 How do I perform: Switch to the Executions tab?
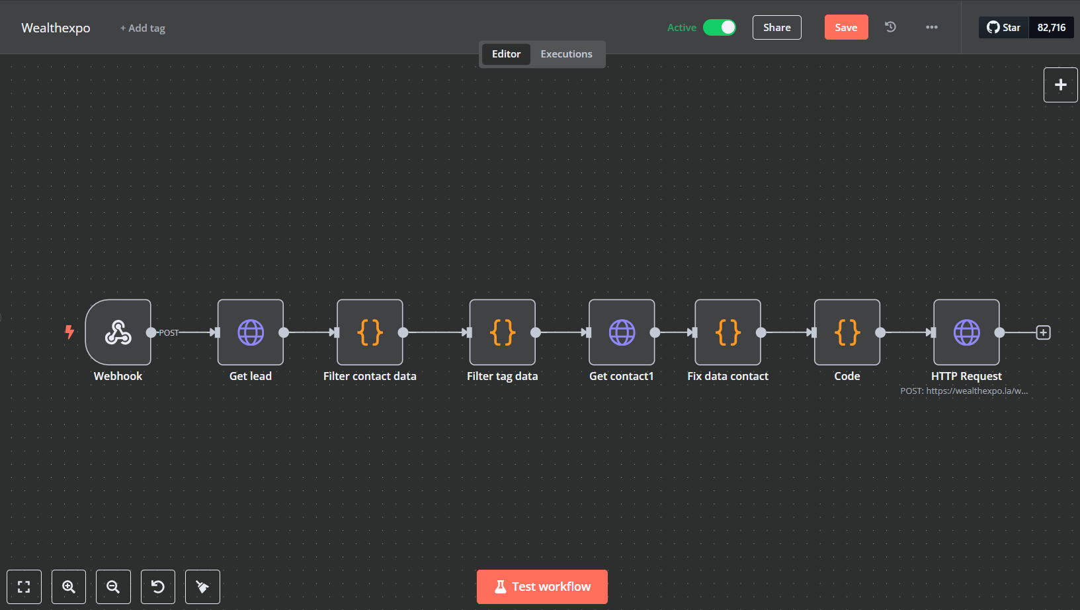[566, 54]
